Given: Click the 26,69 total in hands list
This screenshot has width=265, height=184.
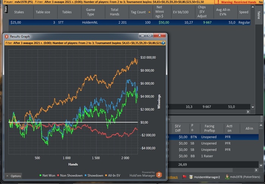Looking at the screenshot, I should point(182,164).
